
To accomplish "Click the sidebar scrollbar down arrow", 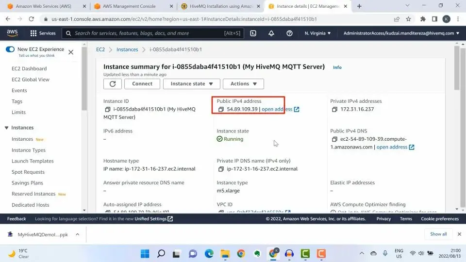I will 84,210.
